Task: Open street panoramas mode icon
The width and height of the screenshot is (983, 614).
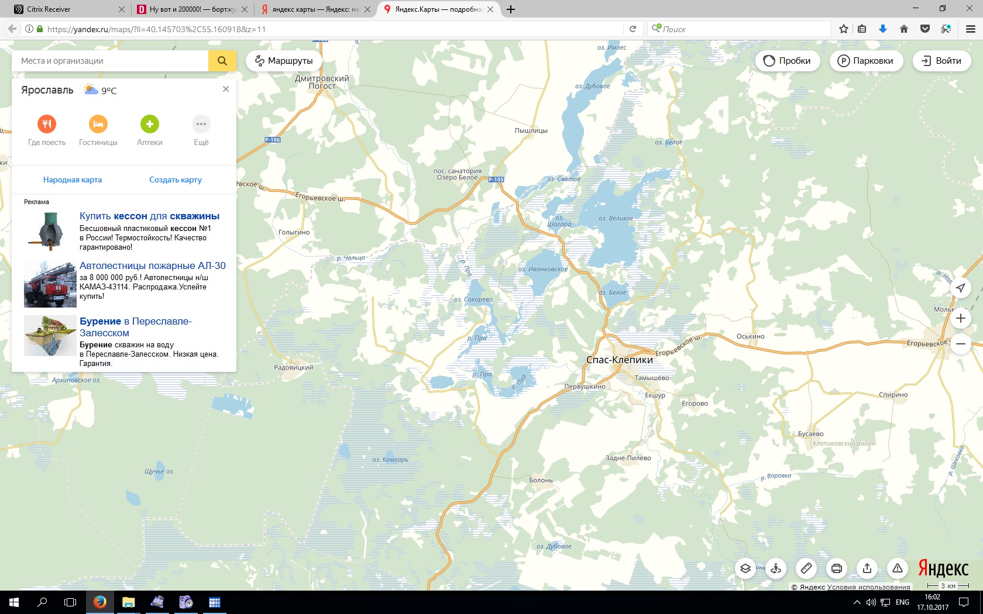Action: click(x=776, y=568)
